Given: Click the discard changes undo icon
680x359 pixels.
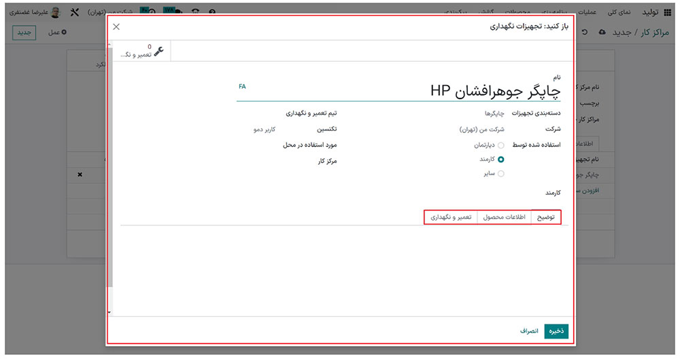Looking at the screenshot, I should coord(585,33).
